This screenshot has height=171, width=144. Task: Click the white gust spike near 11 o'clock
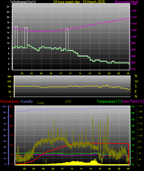pyautogui.click(x=67, y=39)
